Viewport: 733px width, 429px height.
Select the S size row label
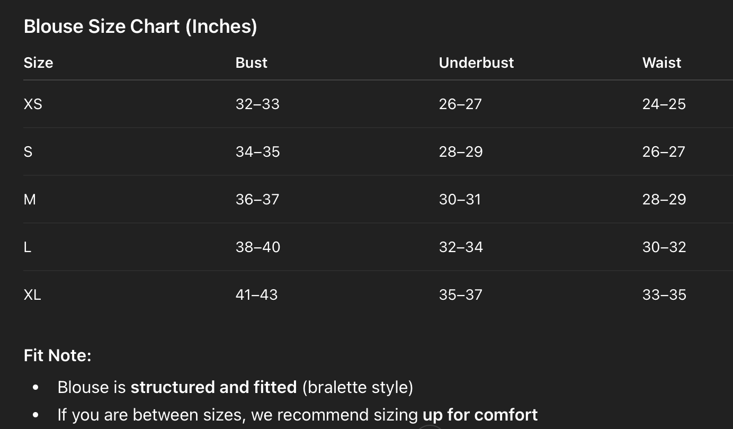pos(28,151)
